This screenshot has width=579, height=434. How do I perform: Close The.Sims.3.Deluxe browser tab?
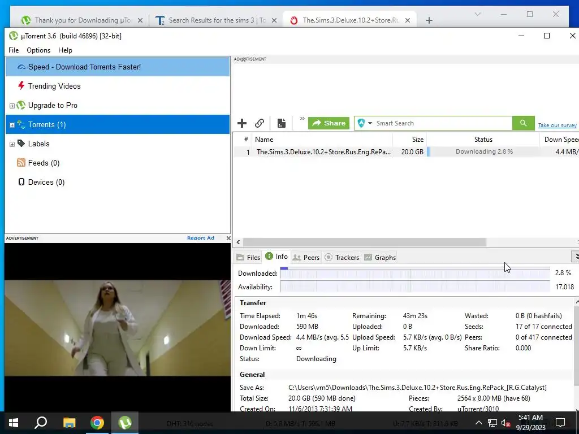[x=407, y=21]
